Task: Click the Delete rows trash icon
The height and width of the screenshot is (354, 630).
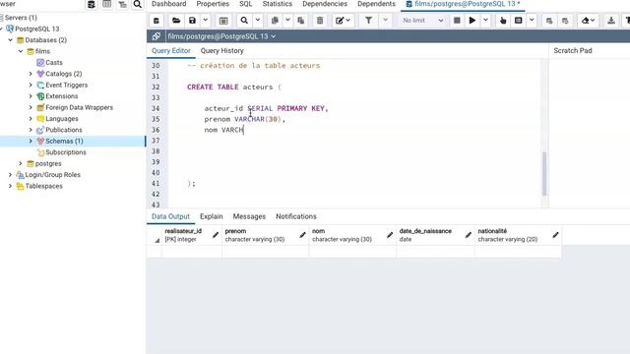Action: tap(320, 21)
